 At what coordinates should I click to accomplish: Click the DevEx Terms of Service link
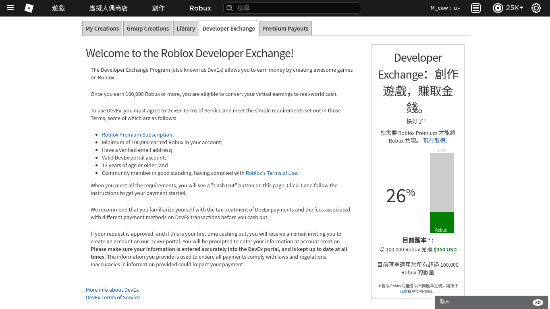[x=112, y=297]
